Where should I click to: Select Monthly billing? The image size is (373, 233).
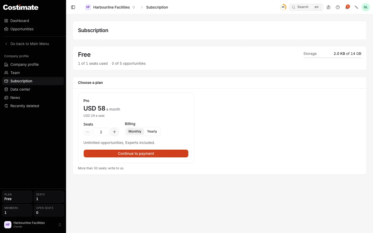(x=135, y=132)
